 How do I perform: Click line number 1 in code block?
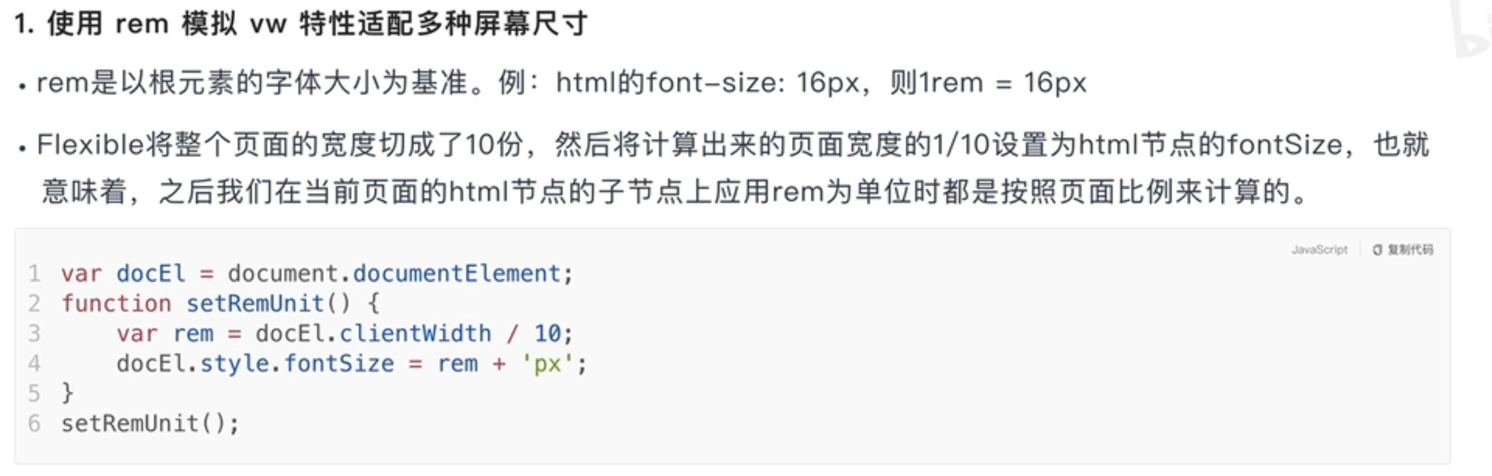(x=34, y=274)
